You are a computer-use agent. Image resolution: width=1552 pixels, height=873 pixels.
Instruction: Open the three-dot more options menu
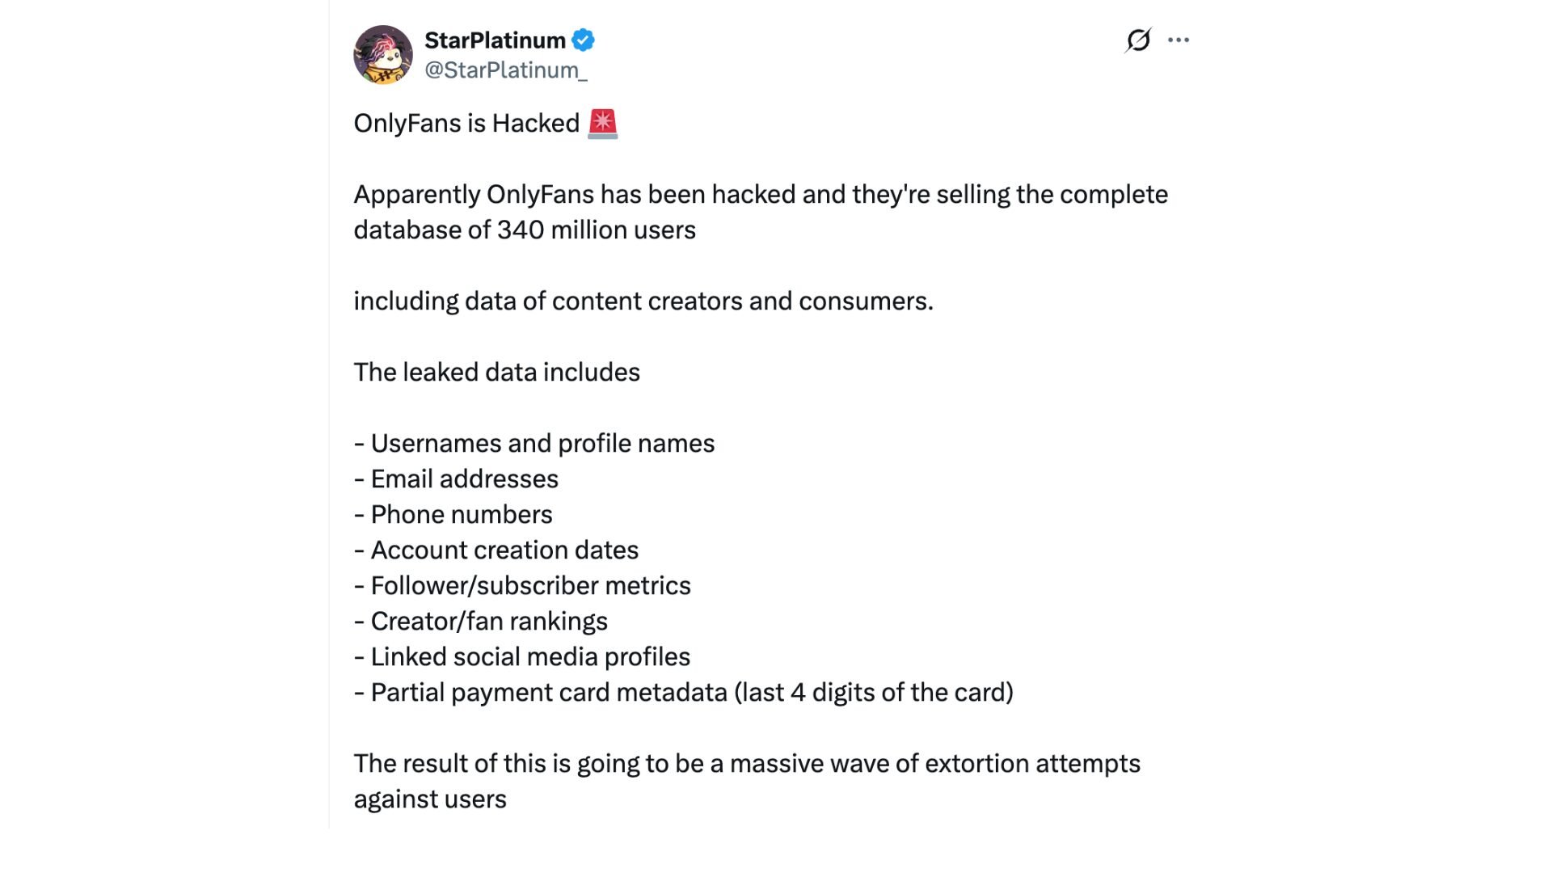click(1179, 40)
